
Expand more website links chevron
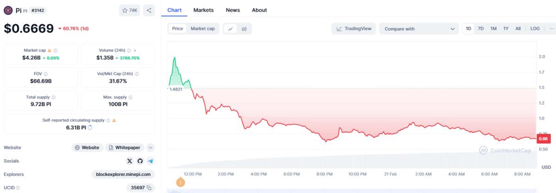pos(150,148)
